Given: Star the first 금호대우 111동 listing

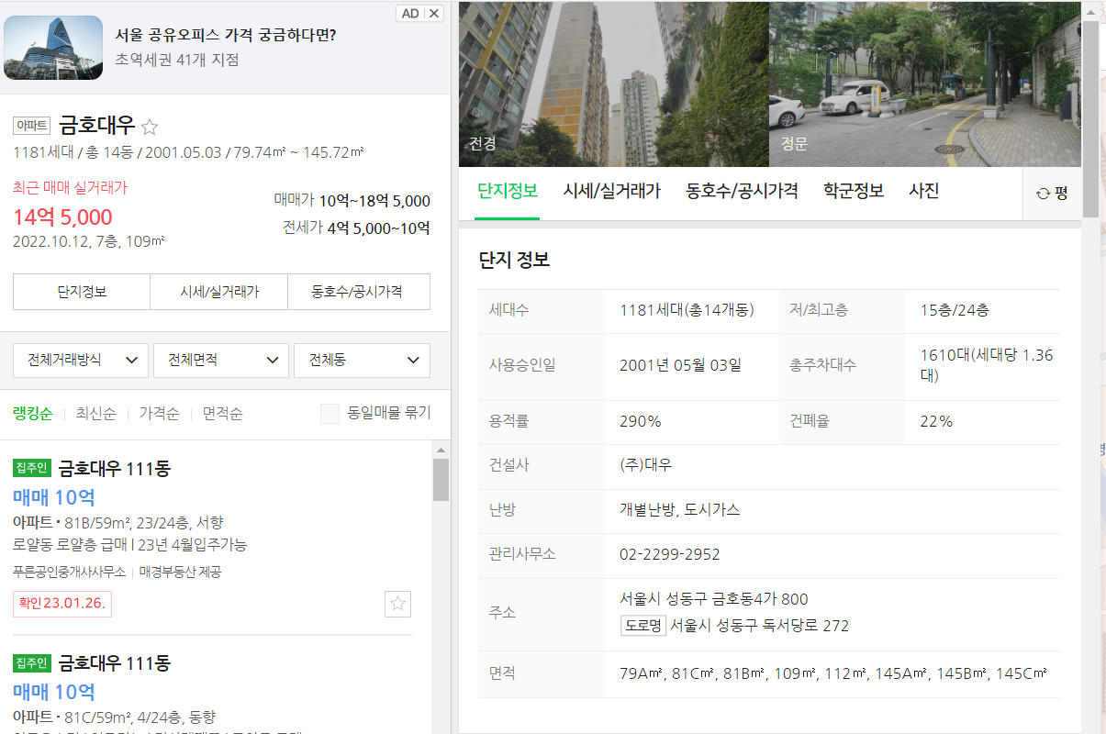Looking at the screenshot, I should [397, 604].
